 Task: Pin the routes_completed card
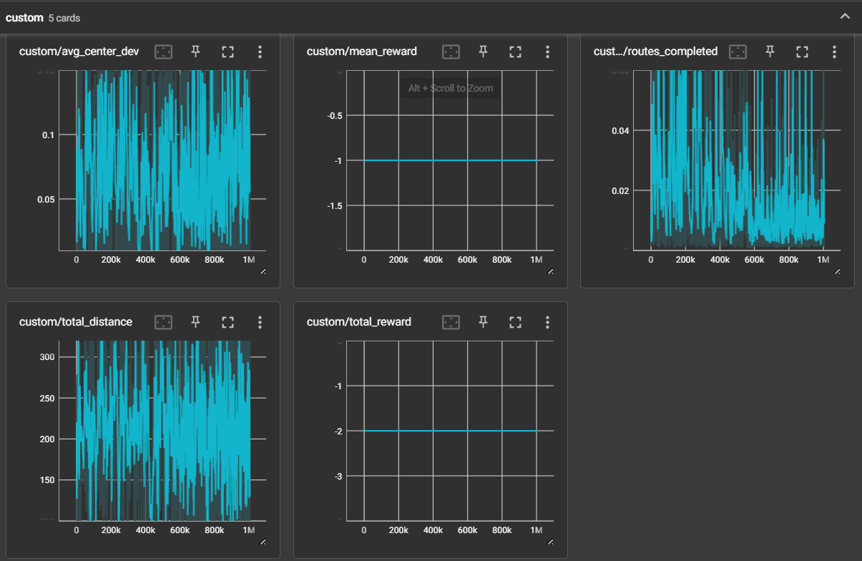click(x=770, y=52)
